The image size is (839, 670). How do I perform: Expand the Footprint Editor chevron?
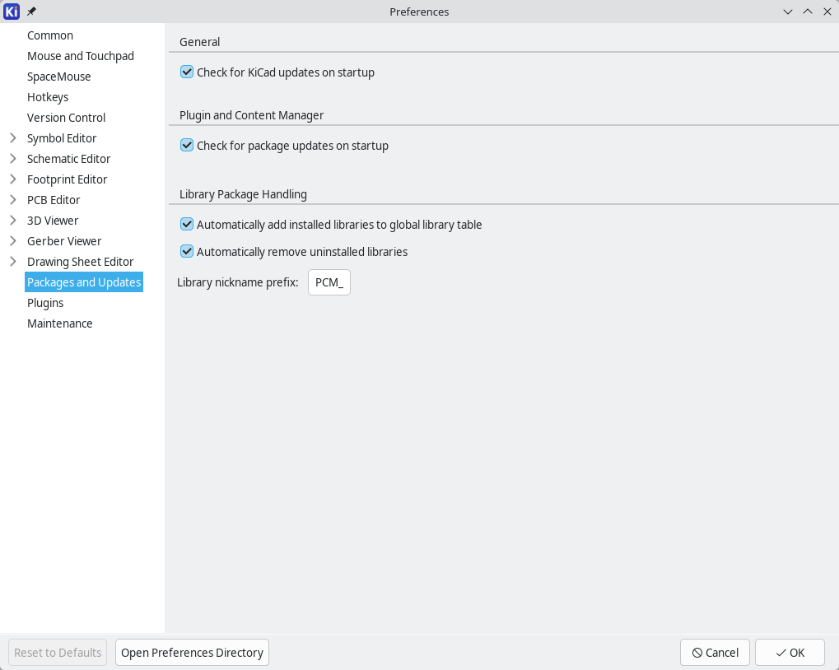click(x=13, y=179)
